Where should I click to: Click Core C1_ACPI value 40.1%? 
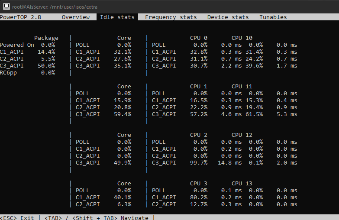[x=123, y=197]
